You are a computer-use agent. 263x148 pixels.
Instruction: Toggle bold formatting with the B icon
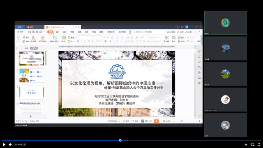pos(78,41)
